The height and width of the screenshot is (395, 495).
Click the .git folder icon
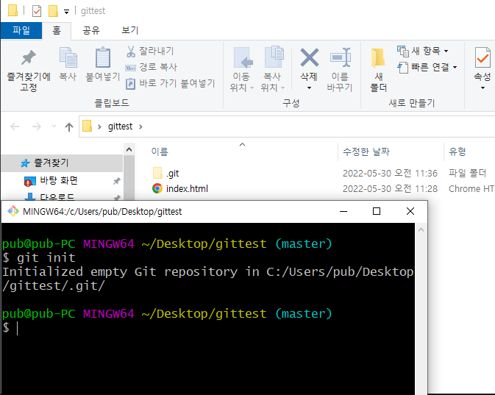click(x=157, y=173)
